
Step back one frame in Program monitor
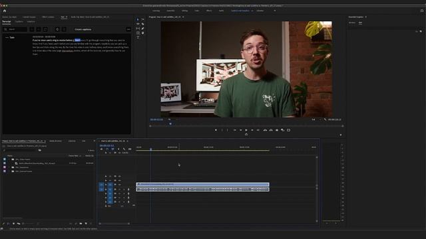point(240,130)
